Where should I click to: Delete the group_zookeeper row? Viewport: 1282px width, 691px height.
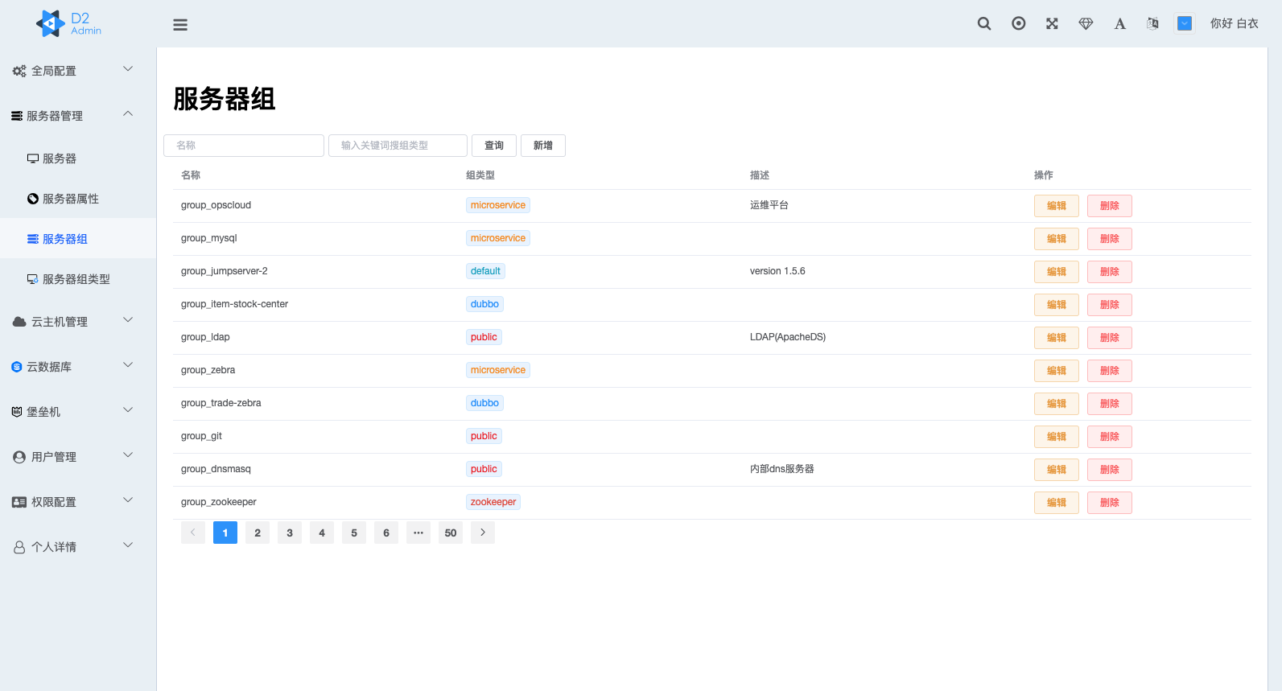click(1109, 503)
